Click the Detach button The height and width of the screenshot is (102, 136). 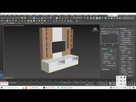[130, 59]
